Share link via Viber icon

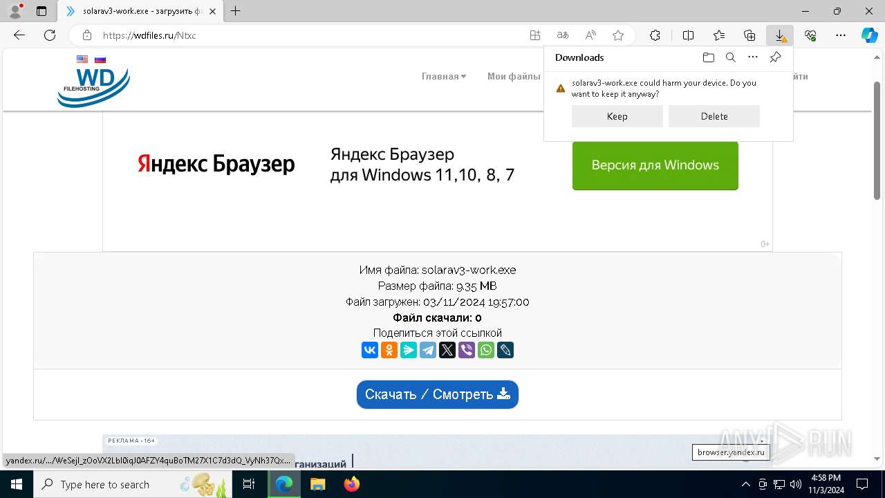click(x=467, y=350)
